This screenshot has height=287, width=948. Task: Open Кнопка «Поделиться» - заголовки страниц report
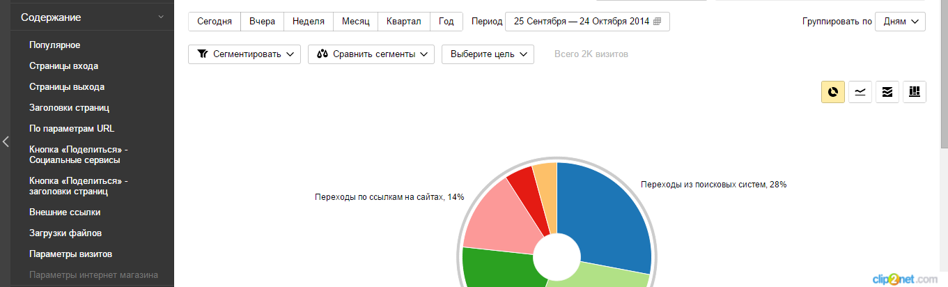coord(79,186)
